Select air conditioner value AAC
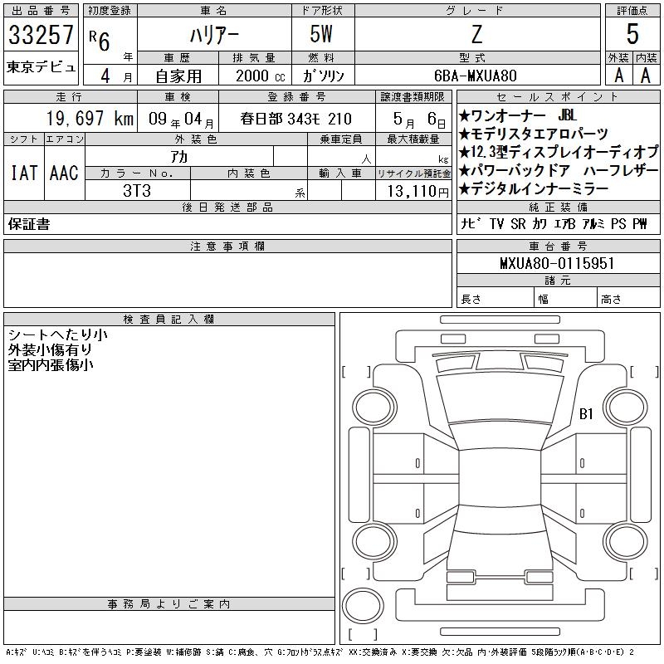This screenshot has width=664, height=664. (x=64, y=173)
